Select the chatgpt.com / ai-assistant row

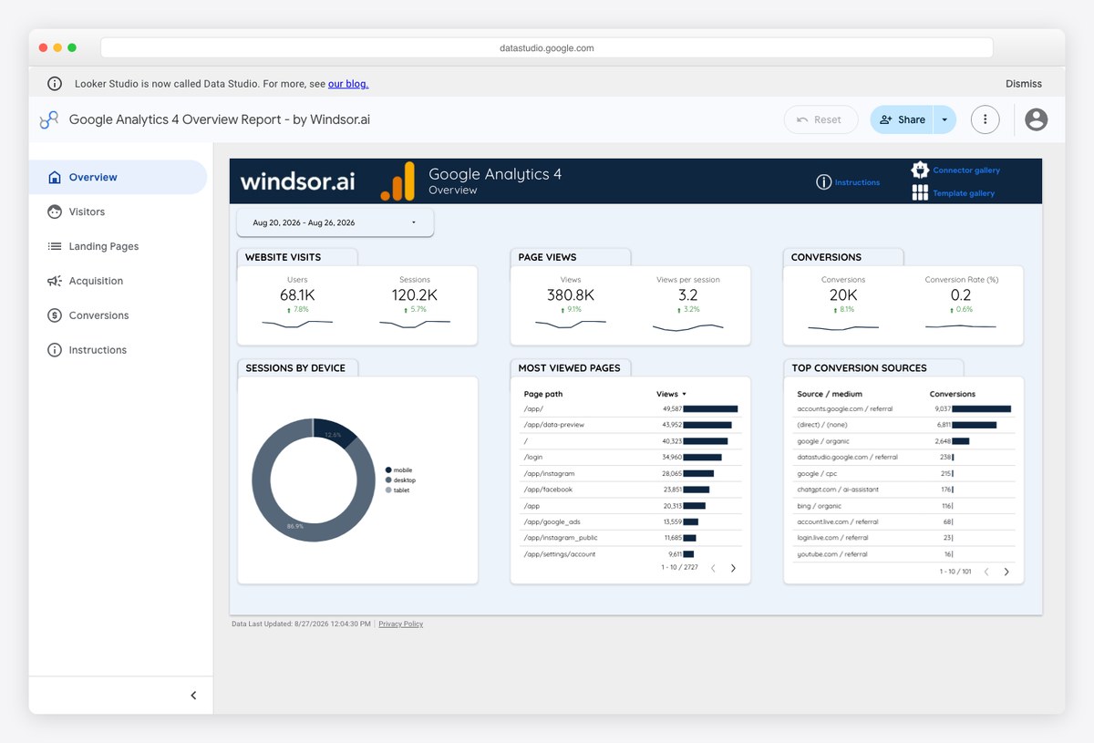[x=904, y=490]
